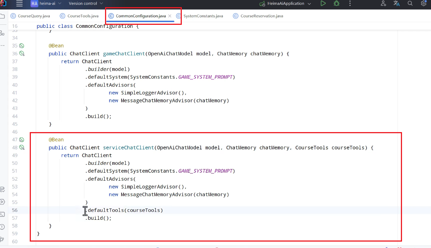
Task: Click .build(); on line 57
Action: [x=98, y=218]
